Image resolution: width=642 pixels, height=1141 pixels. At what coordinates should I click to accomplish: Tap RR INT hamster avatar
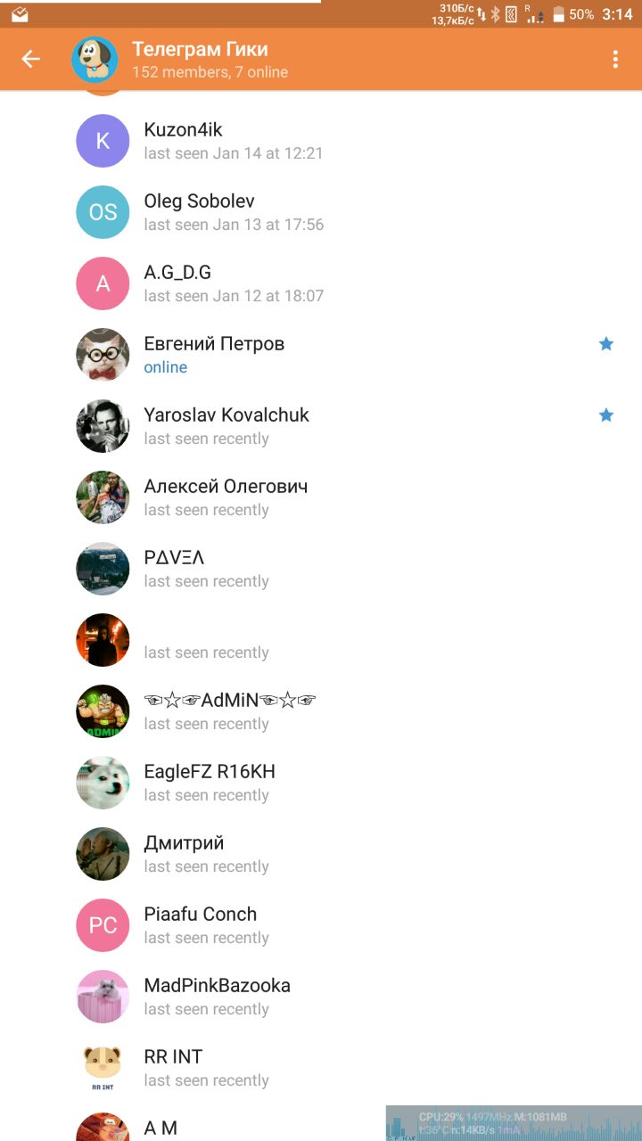103,1068
